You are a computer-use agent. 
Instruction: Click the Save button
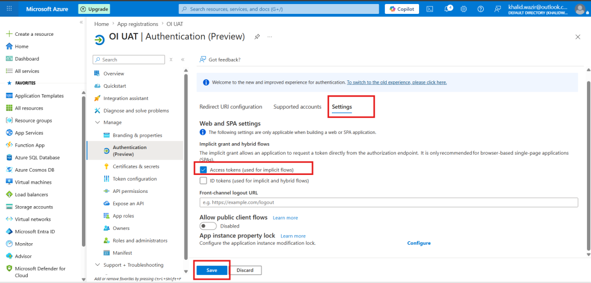[212, 270]
